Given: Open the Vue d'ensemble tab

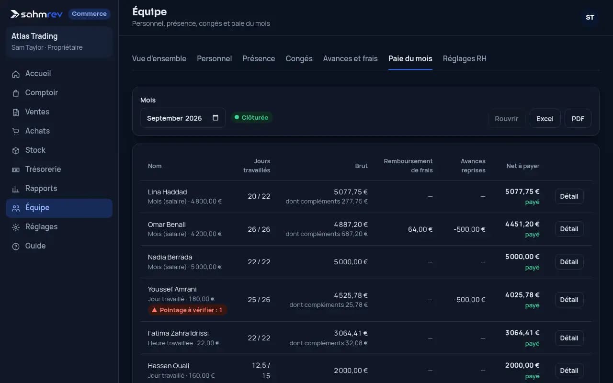Looking at the screenshot, I should 159,58.
